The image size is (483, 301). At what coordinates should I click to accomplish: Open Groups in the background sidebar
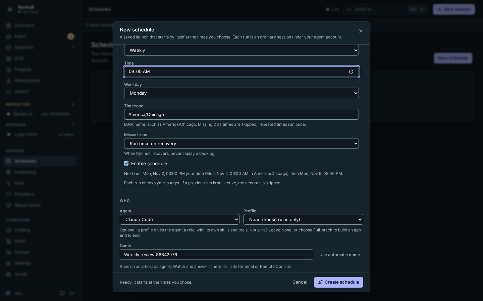click(40, 252)
